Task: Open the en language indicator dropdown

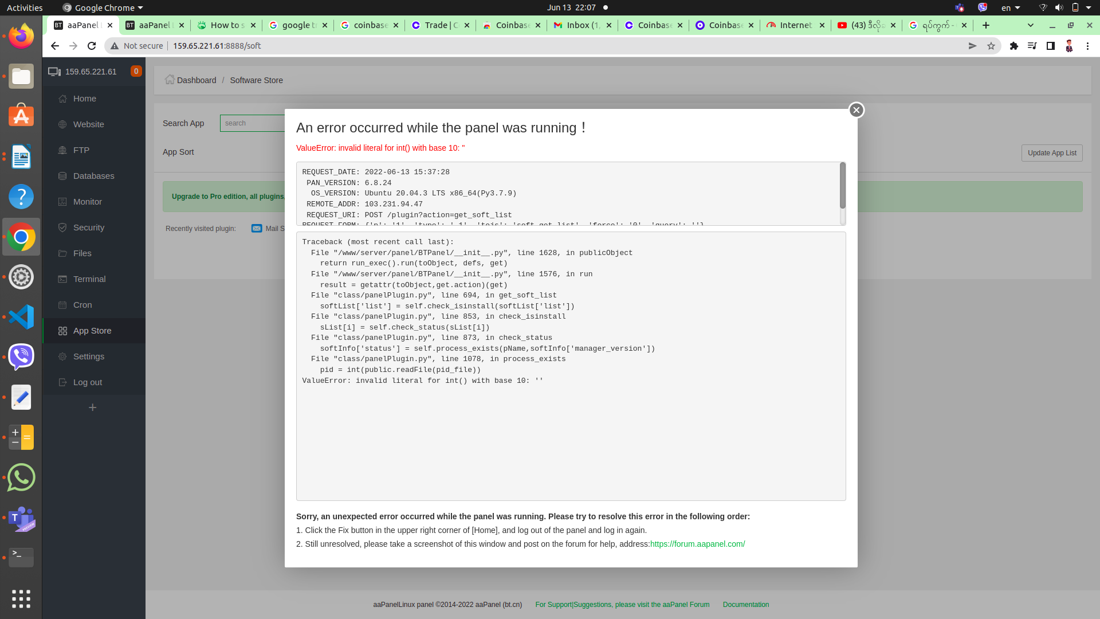Action: pos(1011,8)
